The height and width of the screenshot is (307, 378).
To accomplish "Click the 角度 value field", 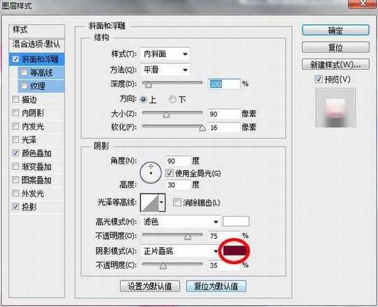I will [178, 161].
